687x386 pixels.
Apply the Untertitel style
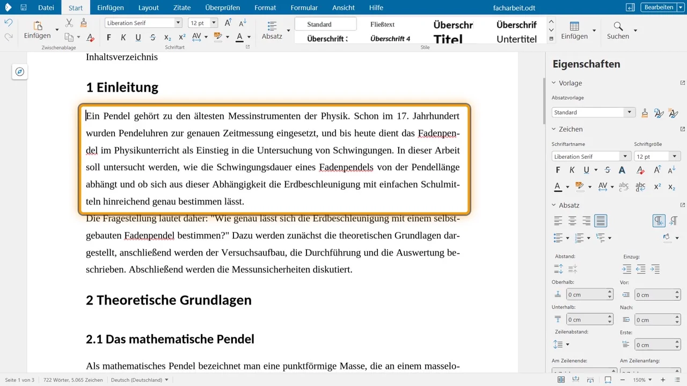click(516, 39)
